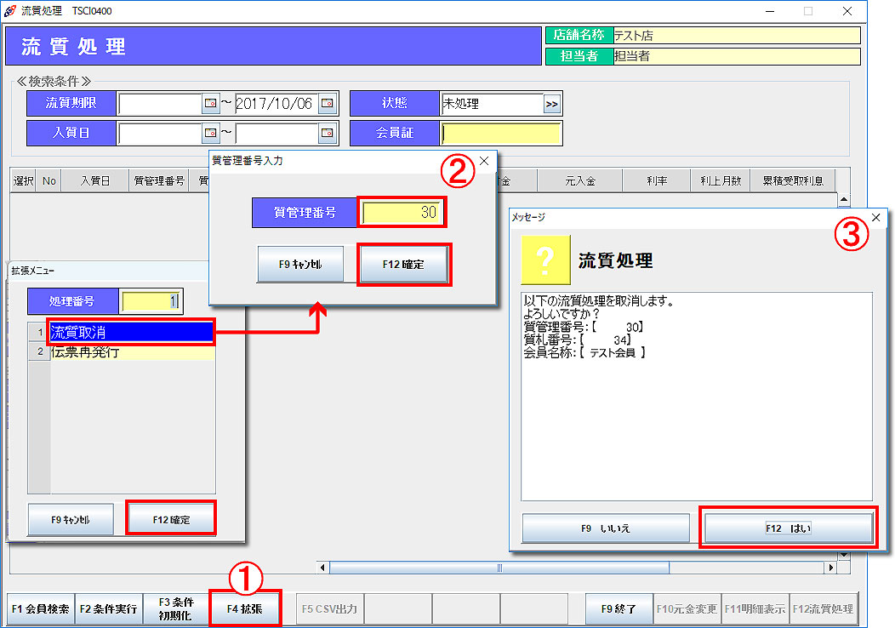895x628 pixels.
Task: Select 流質取消 in the 拡張メニュー list
Action: click(x=131, y=332)
